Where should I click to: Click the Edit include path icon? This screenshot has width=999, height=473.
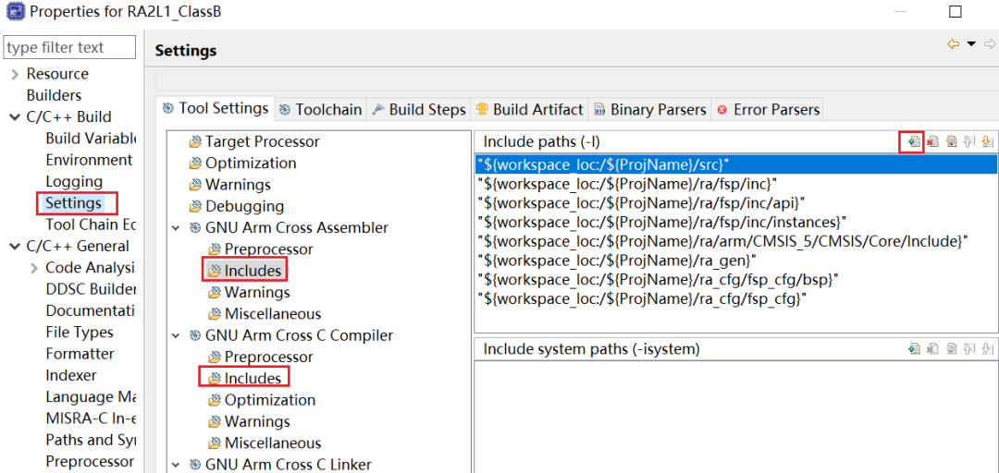[951, 141]
